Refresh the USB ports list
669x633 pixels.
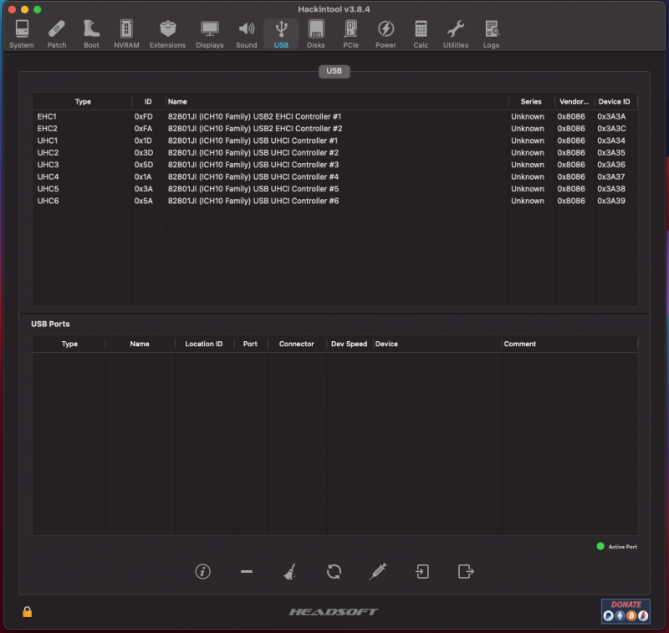[x=334, y=572]
